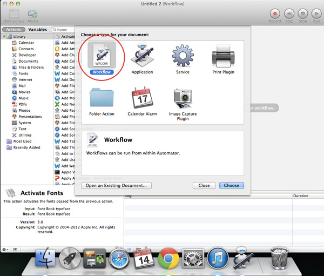Click the Step toolbar button
The image size is (324, 276).
click(289, 16)
